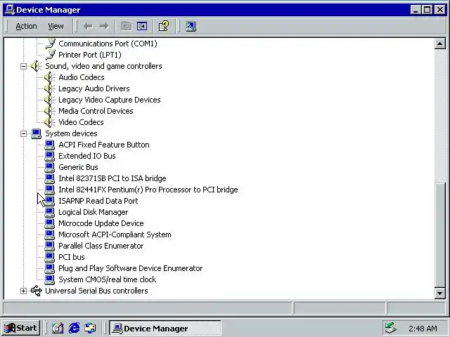The width and height of the screenshot is (450, 337).
Task: Select the 'Communications Port (COM1)' text
Action: (108, 44)
